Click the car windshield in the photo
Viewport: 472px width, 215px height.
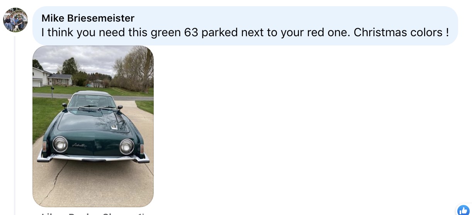click(93, 102)
